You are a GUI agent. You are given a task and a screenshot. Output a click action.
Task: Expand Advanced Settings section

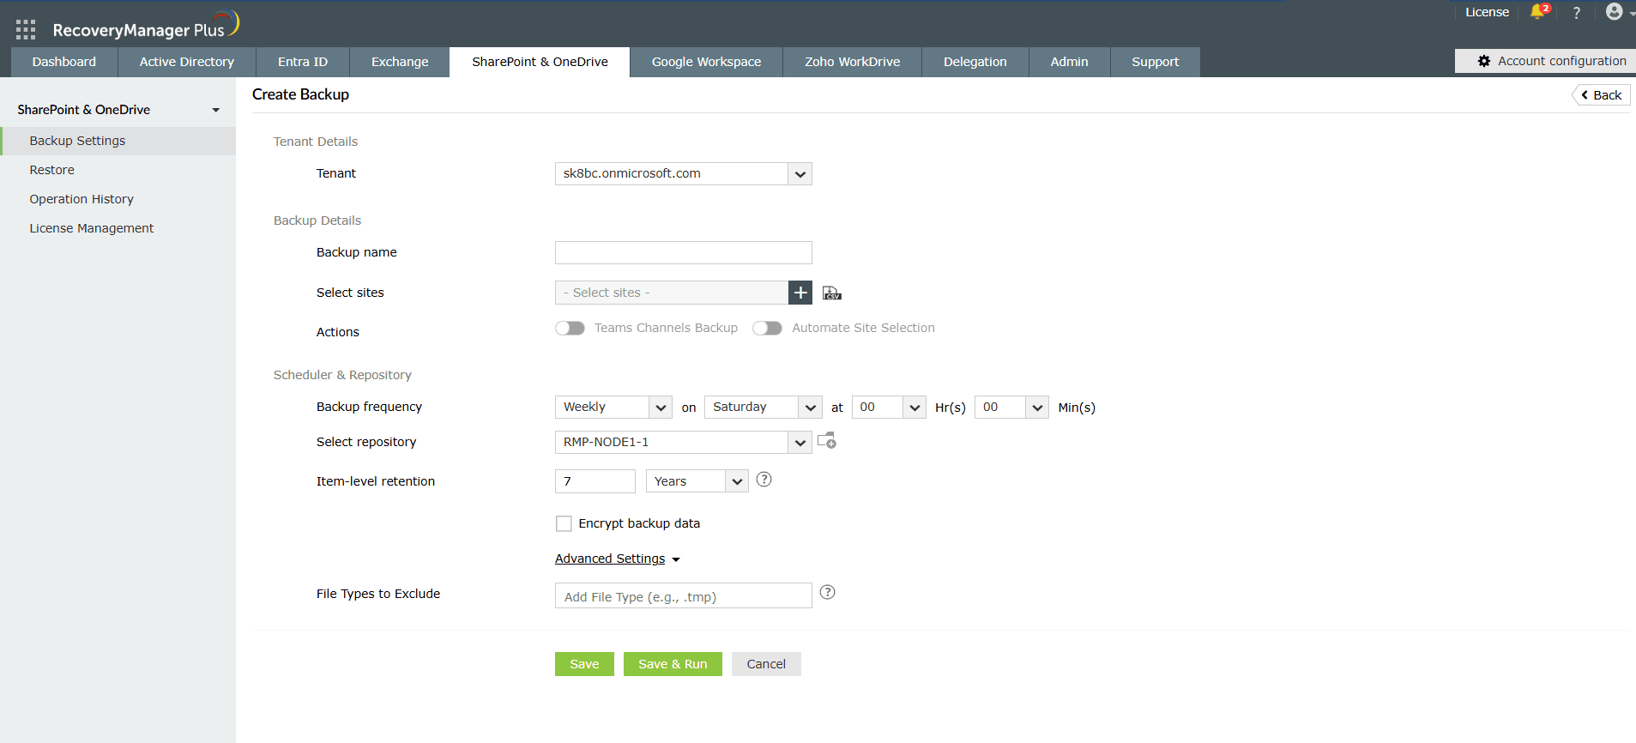(x=618, y=559)
